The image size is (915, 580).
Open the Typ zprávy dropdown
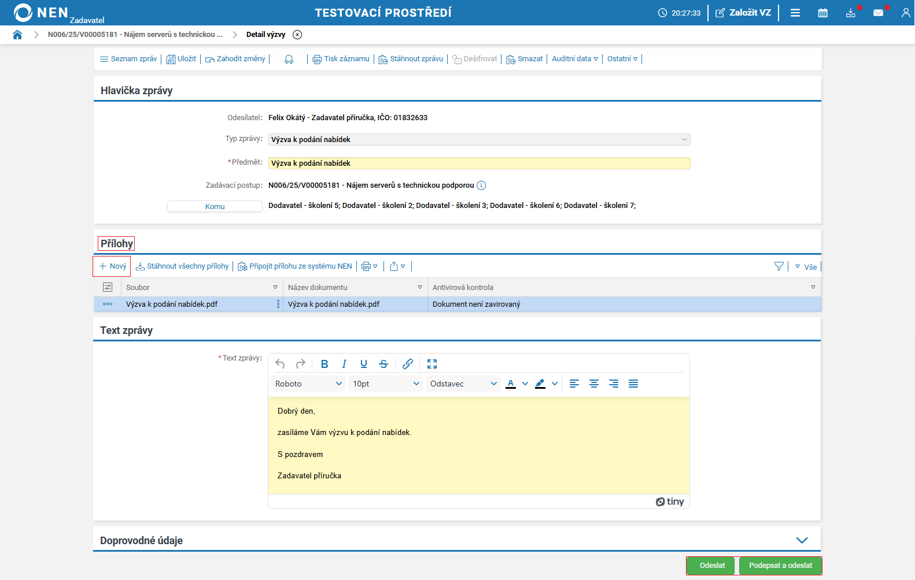point(479,140)
